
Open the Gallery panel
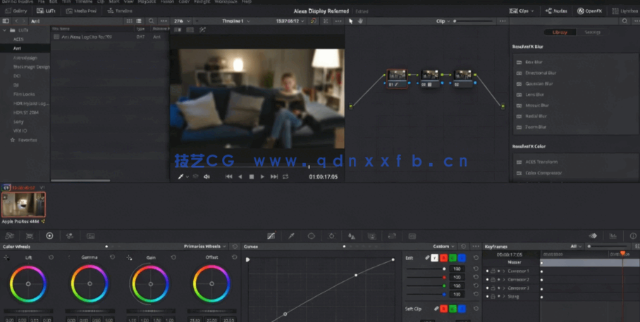coord(17,11)
